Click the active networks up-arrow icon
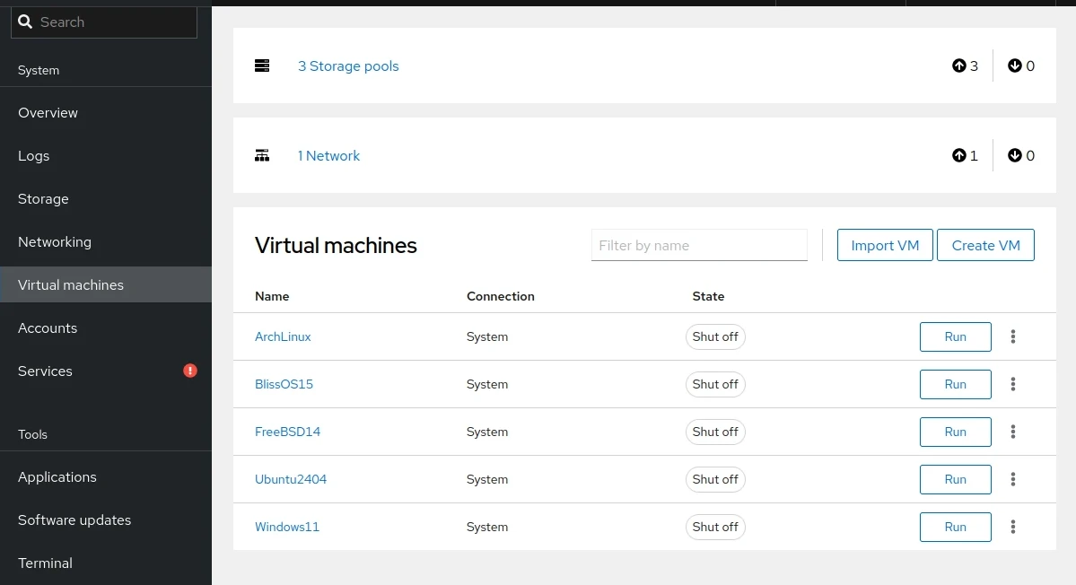Screen dimensions: 1076x585 [958, 155]
